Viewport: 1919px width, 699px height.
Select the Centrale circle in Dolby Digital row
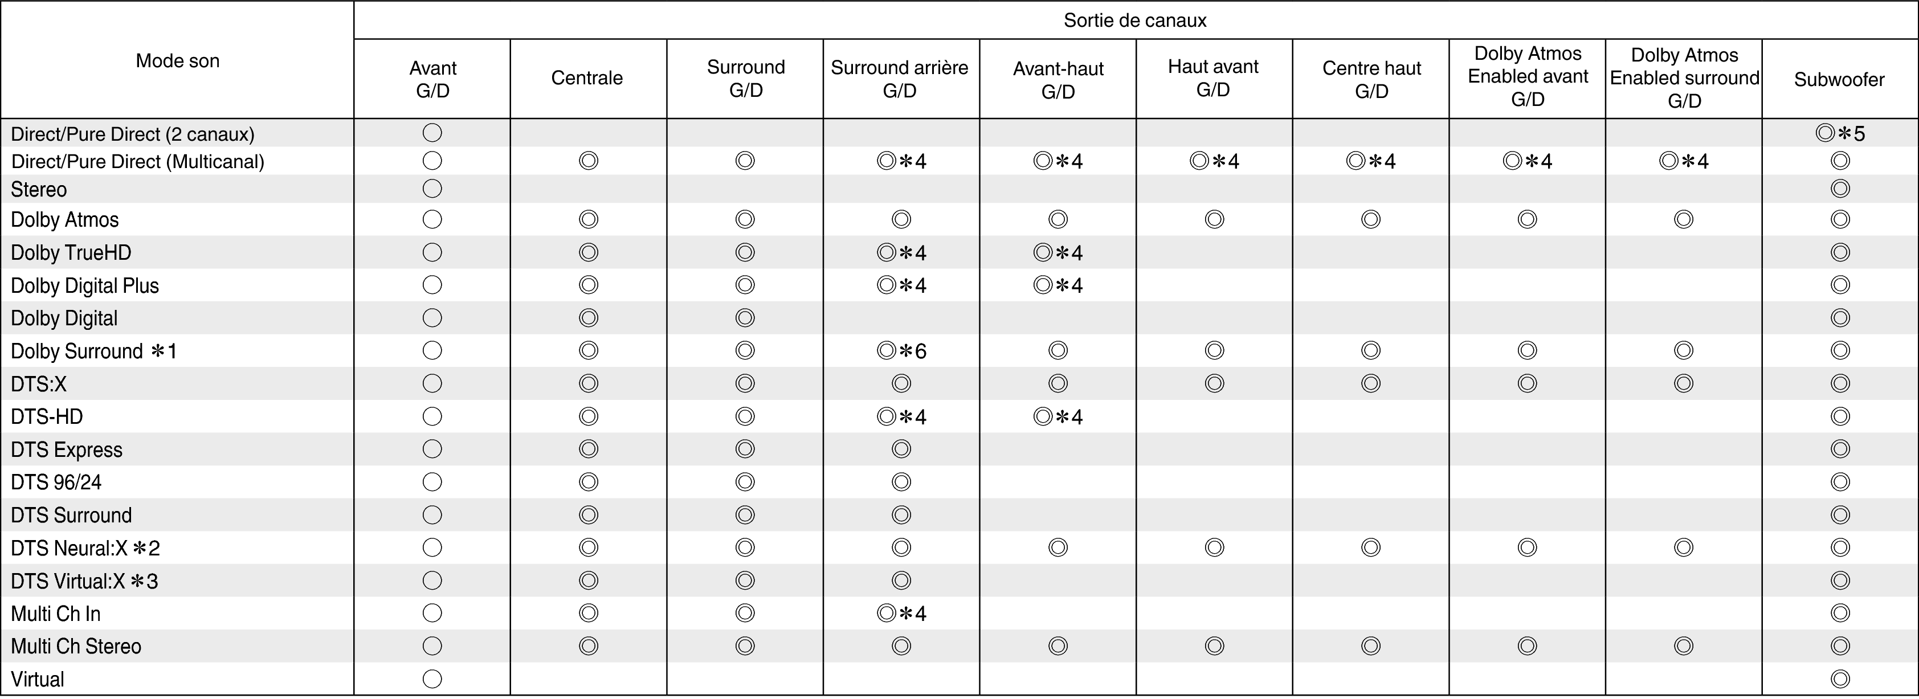tap(589, 318)
